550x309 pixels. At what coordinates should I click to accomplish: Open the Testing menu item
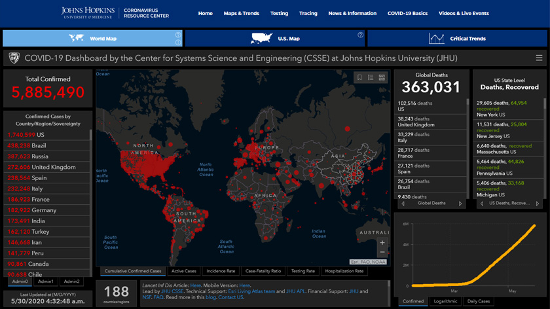point(279,13)
